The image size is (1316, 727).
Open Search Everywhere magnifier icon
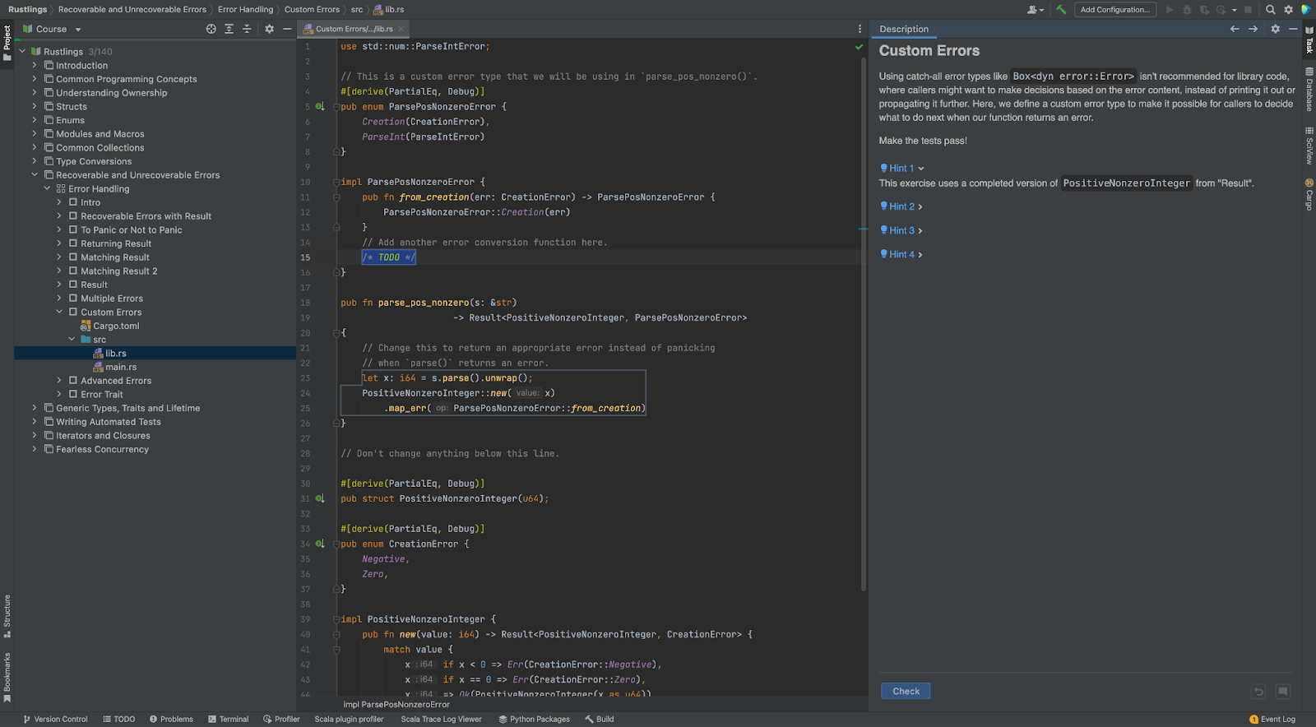[x=1271, y=10]
